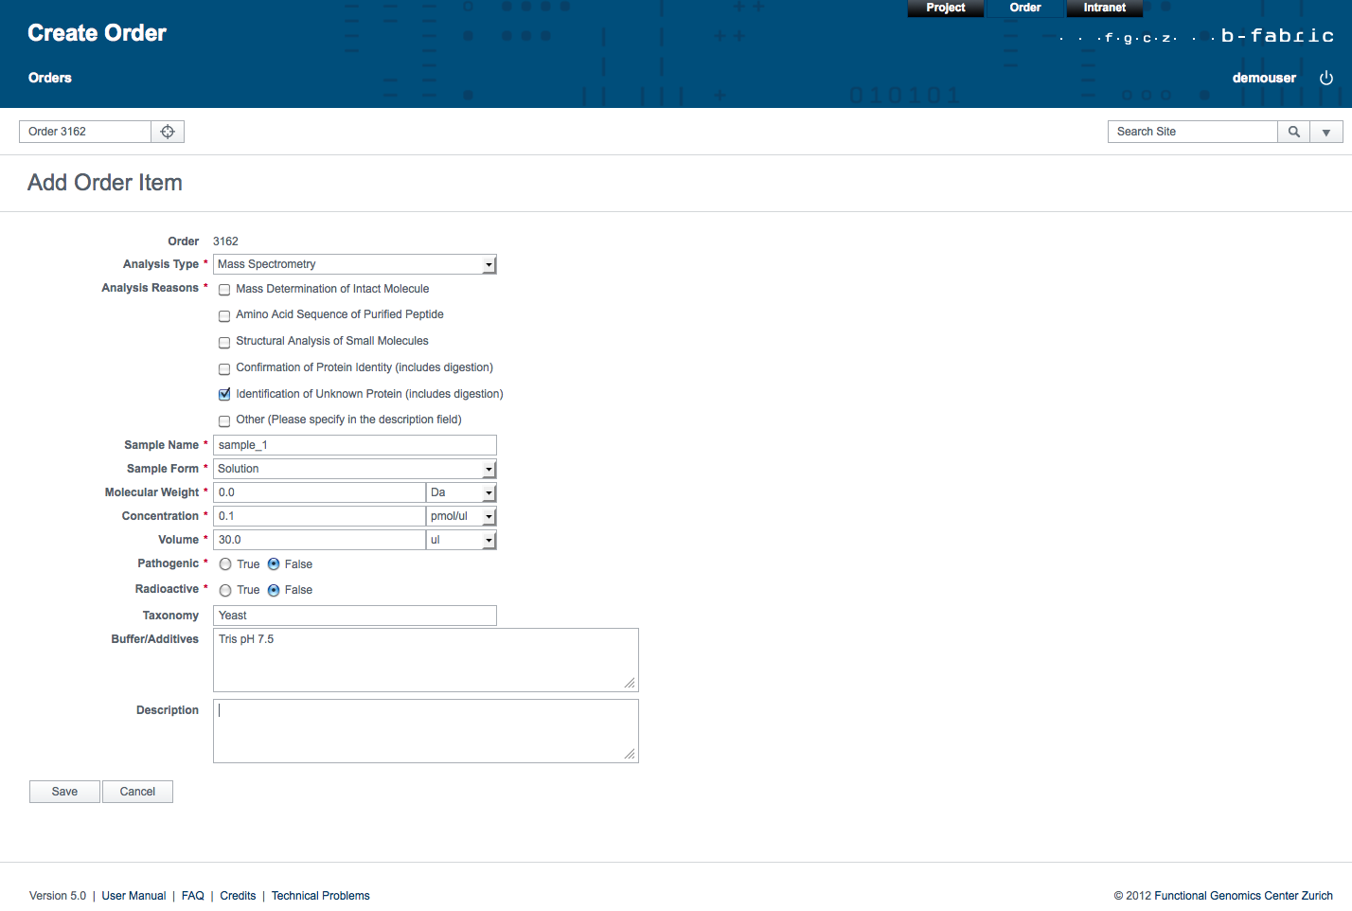Open the User Manual link
This screenshot has width=1352, height=911.
(x=133, y=896)
